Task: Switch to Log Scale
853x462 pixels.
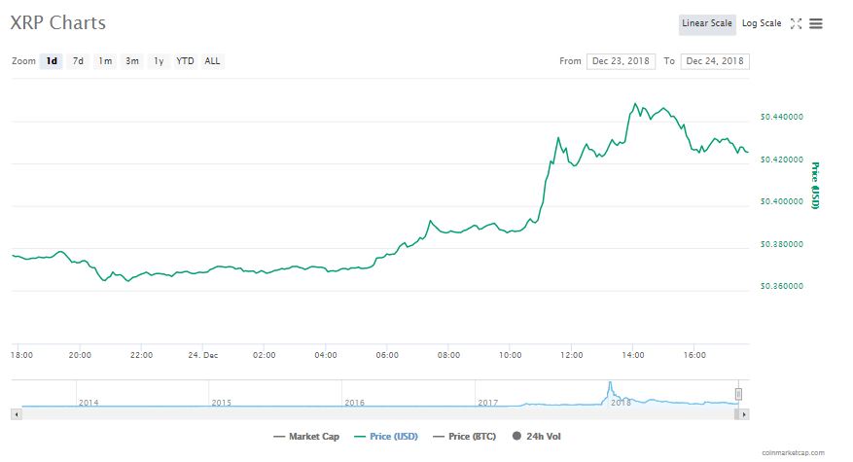Action: click(761, 23)
